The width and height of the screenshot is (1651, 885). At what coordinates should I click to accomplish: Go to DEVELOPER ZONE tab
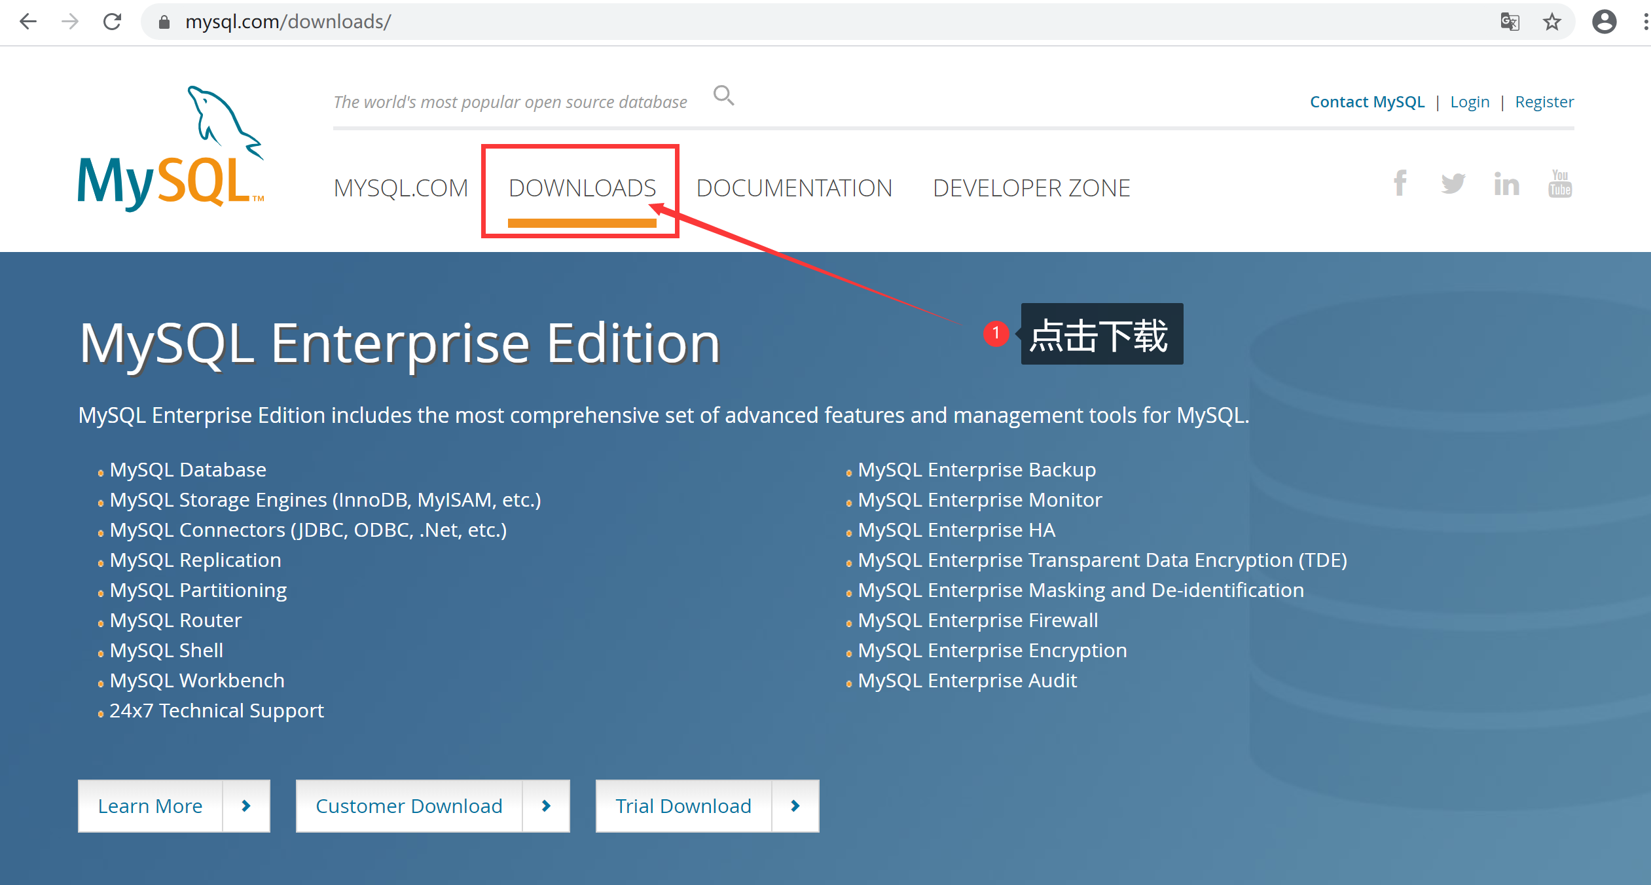1031,189
